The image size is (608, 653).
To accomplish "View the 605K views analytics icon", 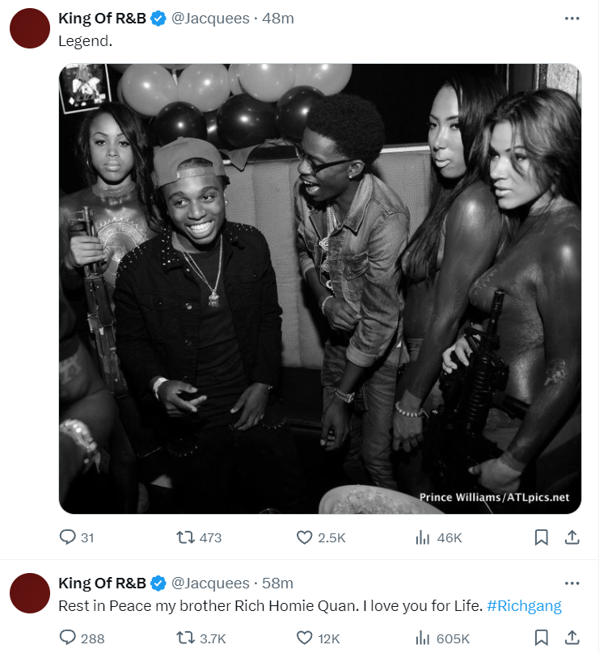I will 423,638.
